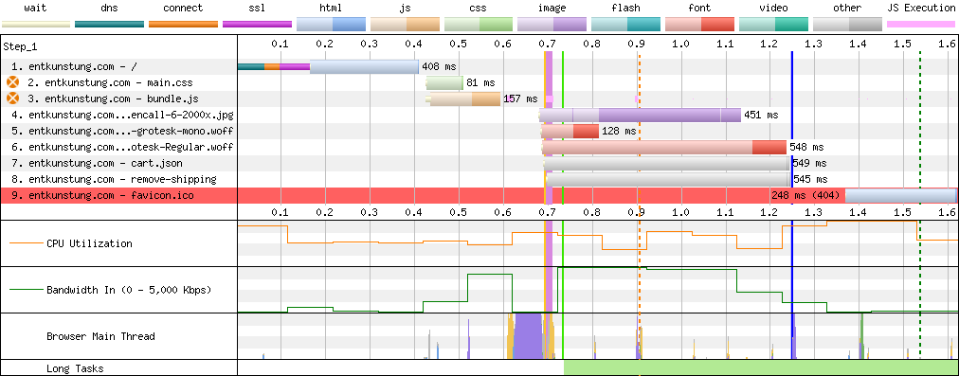Click the 248 ms (404) timing label
Viewport: 959px width, 376px height.
(x=806, y=196)
